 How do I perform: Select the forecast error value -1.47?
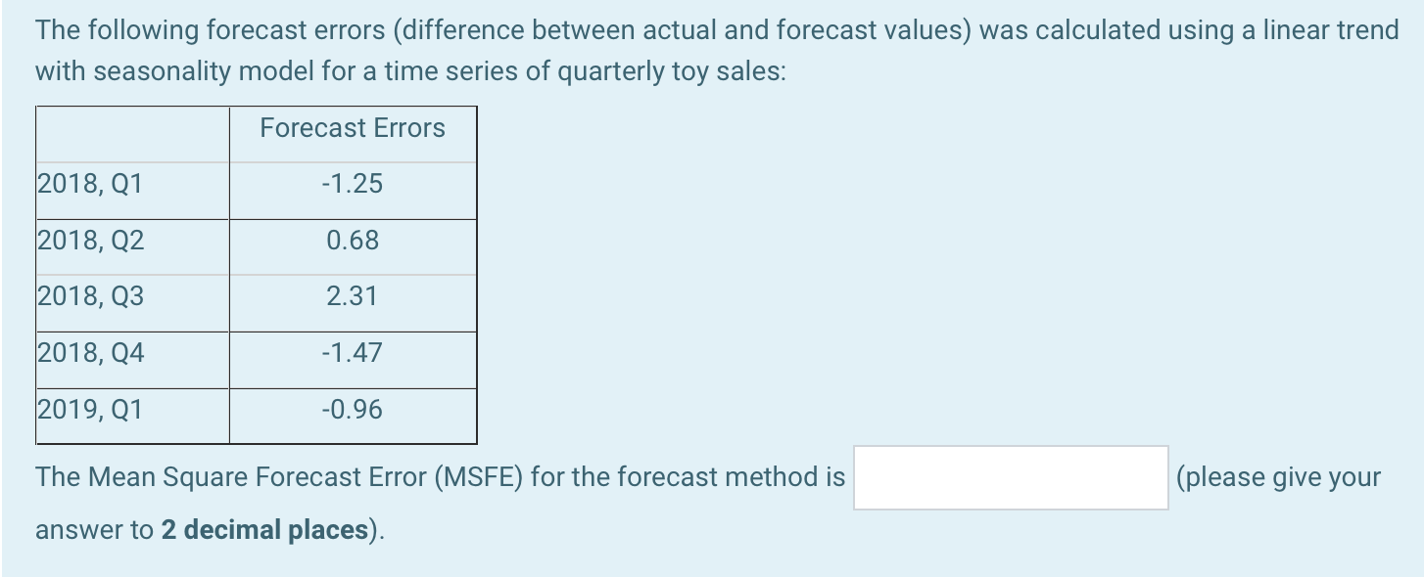[x=352, y=354]
